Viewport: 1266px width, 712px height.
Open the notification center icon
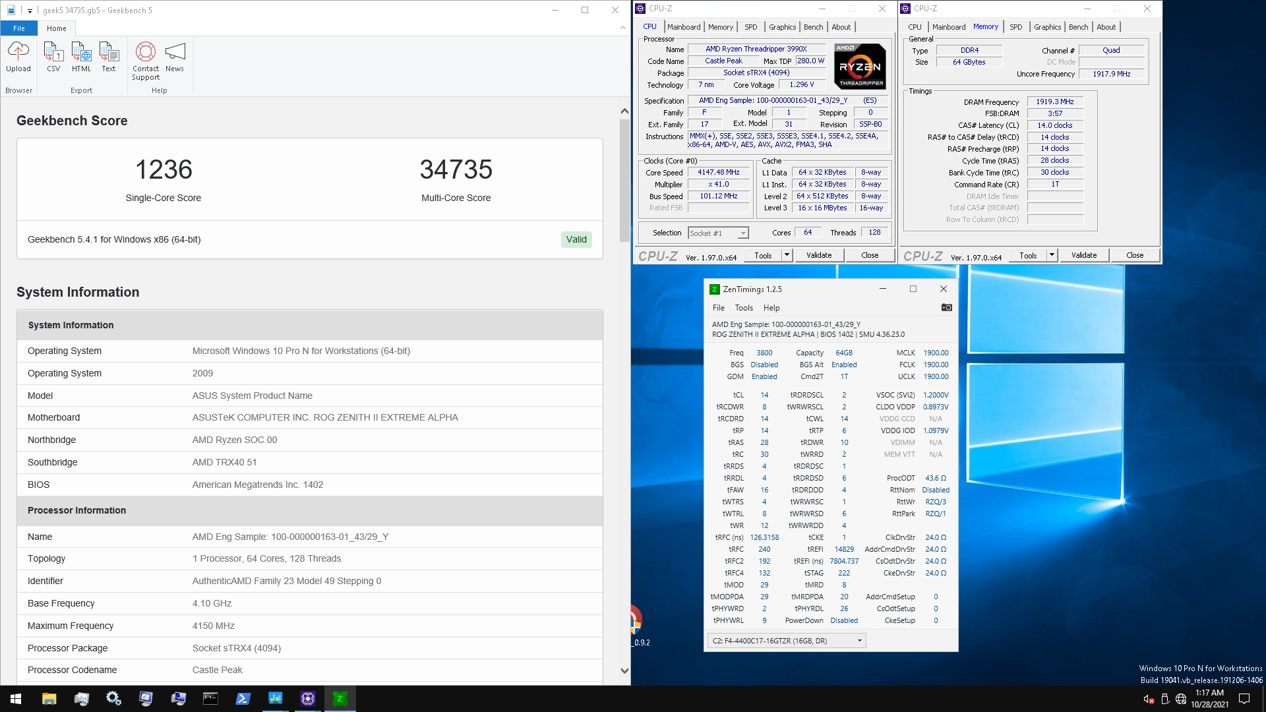tap(1244, 699)
